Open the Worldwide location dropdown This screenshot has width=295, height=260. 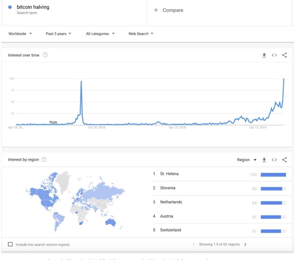pyautogui.click(x=20, y=34)
